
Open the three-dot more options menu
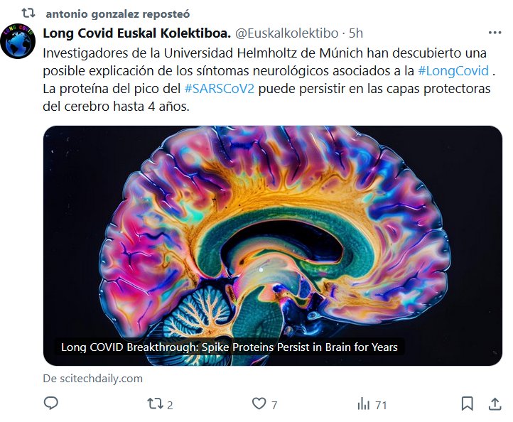point(495,33)
